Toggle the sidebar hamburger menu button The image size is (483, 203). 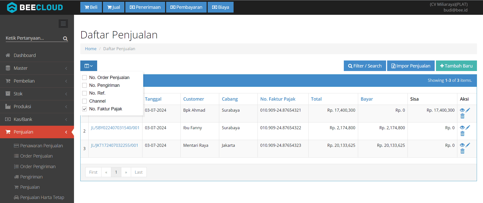[63, 24]
